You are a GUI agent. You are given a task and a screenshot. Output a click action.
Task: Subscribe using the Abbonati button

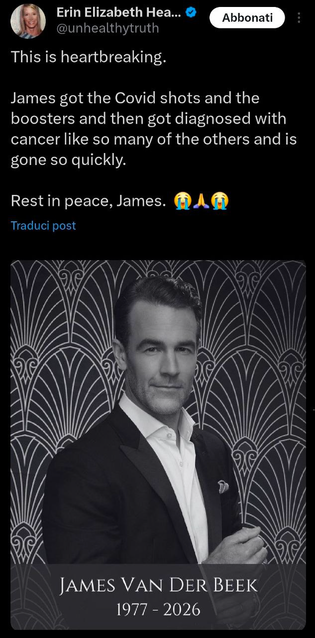coord(247,18)
